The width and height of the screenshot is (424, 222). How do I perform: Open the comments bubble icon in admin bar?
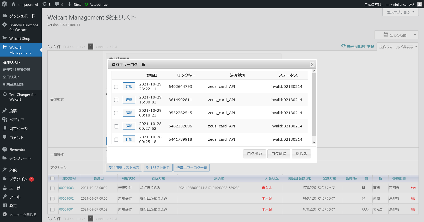pos(57,4)
